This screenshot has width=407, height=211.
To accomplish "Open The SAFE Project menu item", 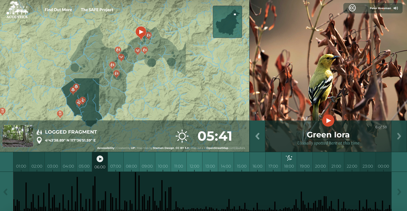I will pyautogui.click(x=97, y=10).
